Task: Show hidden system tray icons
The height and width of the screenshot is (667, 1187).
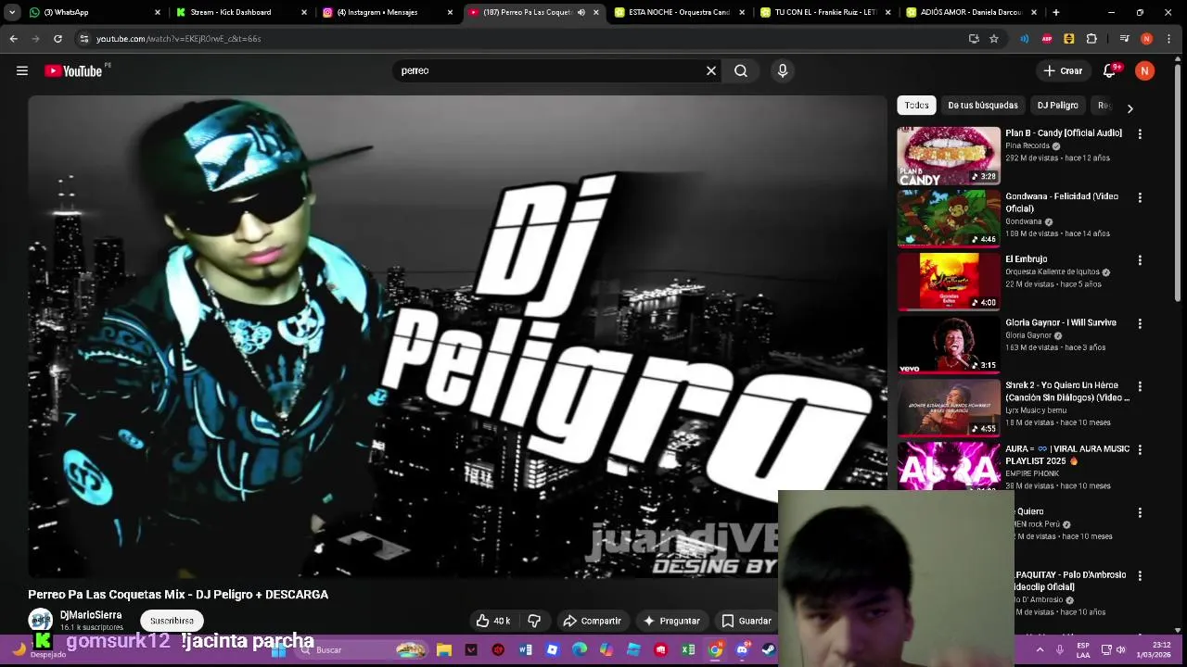Action: coord(1040,650)
